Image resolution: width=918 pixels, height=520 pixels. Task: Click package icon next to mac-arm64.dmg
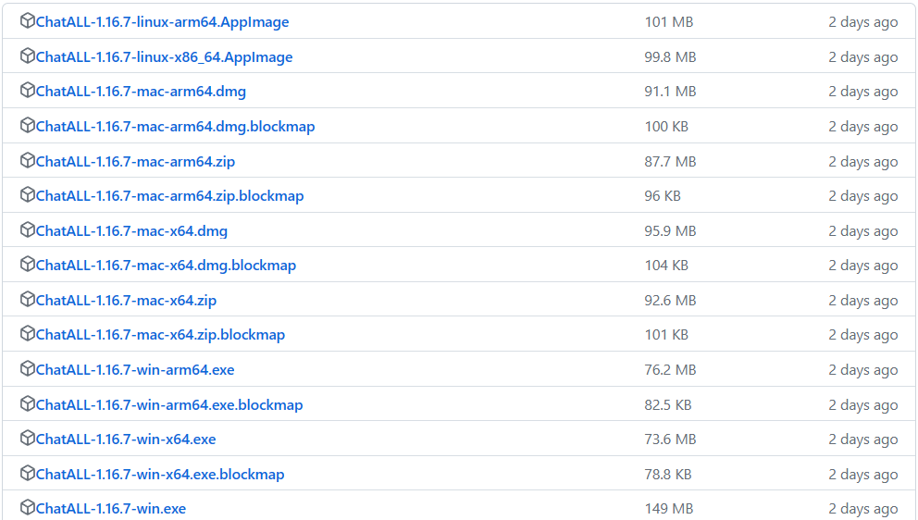(28, 90)
